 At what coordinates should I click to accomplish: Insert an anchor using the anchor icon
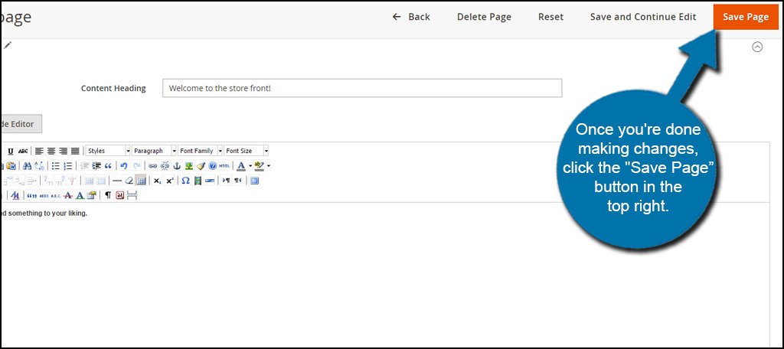[177, 165]
